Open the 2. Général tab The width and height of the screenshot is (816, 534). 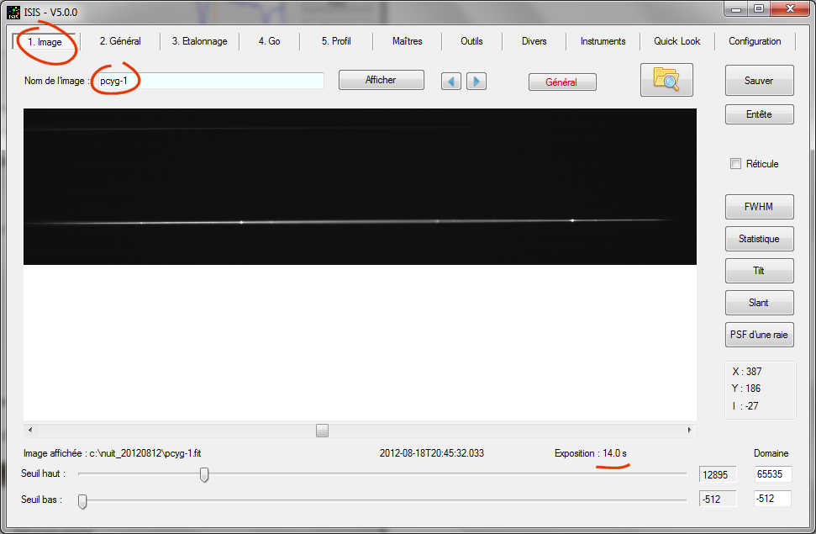pyautogui.click(x=120, y=41)
